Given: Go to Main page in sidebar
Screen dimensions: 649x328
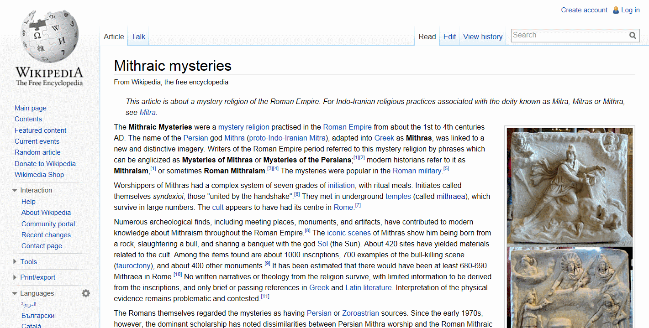Looking at the screenshot, I should coord(31,108).
